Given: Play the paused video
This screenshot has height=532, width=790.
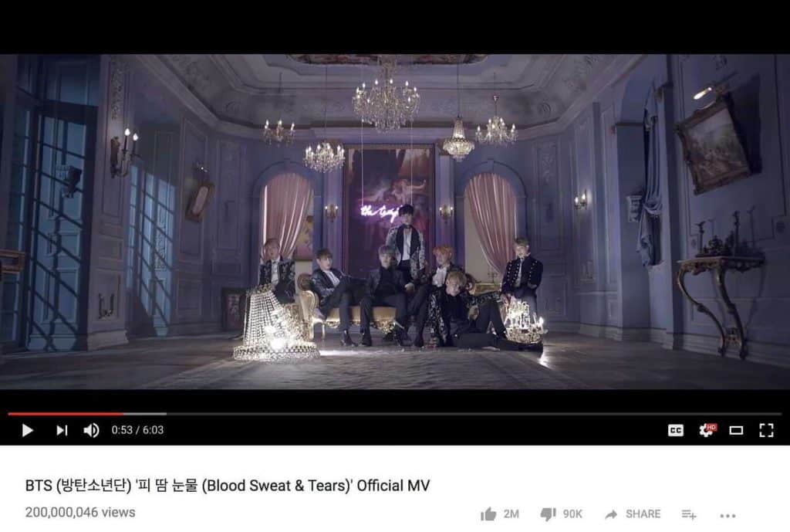Looking at the screenshot, I should [28, 430].
